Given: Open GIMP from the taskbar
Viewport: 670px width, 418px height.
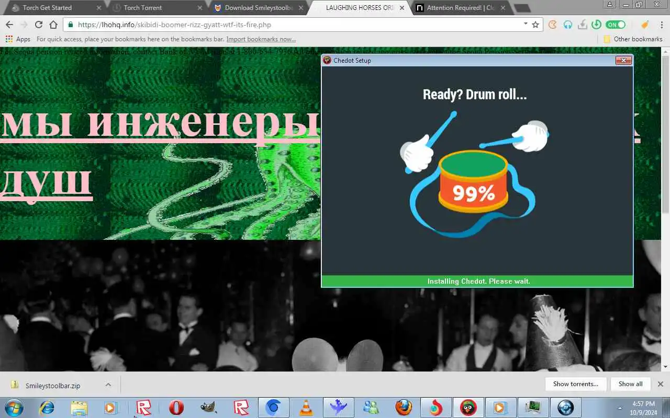Looking at the screenshot, I should (x=209, y=408).
